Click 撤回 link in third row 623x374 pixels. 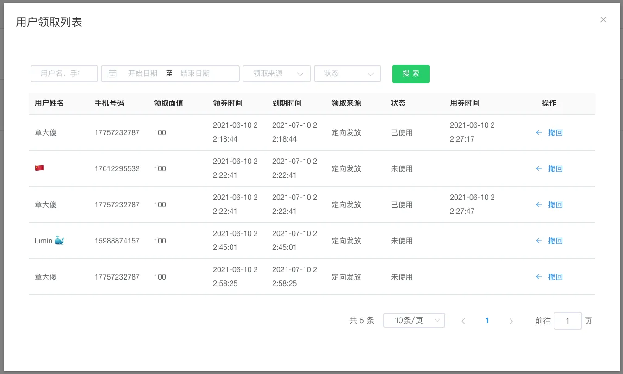(555, 205)
